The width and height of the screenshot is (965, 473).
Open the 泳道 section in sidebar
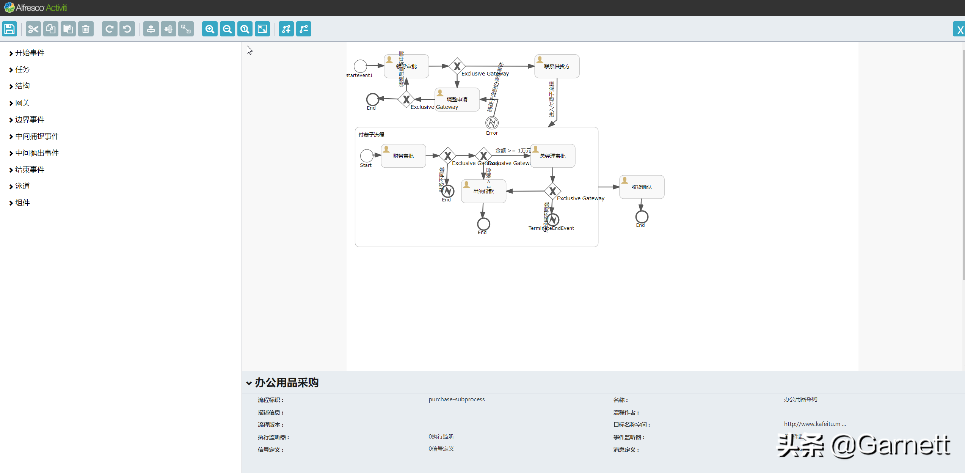coord(22,186)
